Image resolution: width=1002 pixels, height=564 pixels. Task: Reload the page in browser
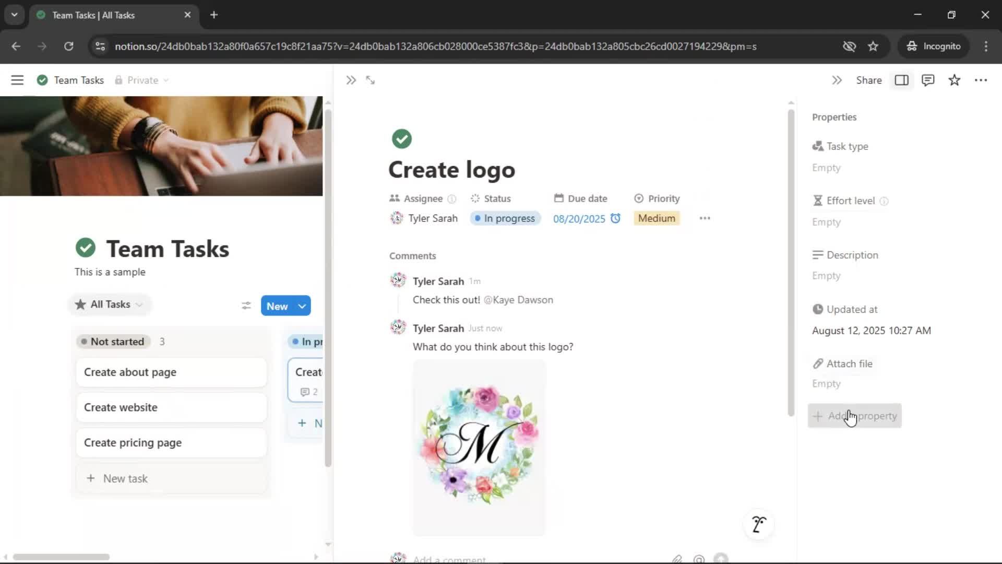coord(68,46)
